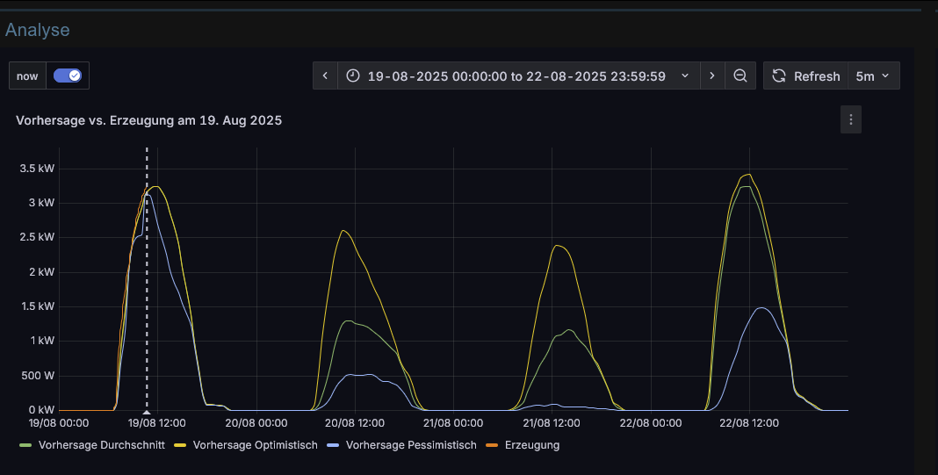
Task: Shift time range backward with left arrow
Action: (x=326, y=76)
